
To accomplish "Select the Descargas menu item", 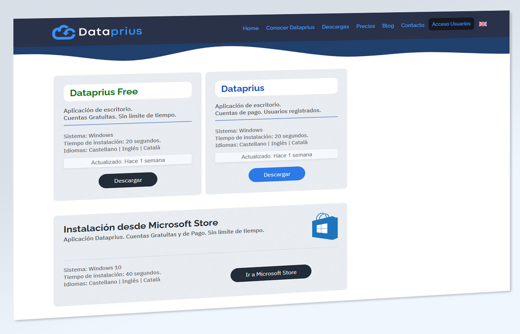I will pyautogui.click(x=335, y=26).
